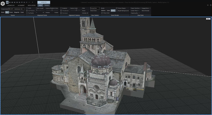Expand the Perspective camera dropdown
The height and width of the screenshot is (115, 212).
coord(95,8)
